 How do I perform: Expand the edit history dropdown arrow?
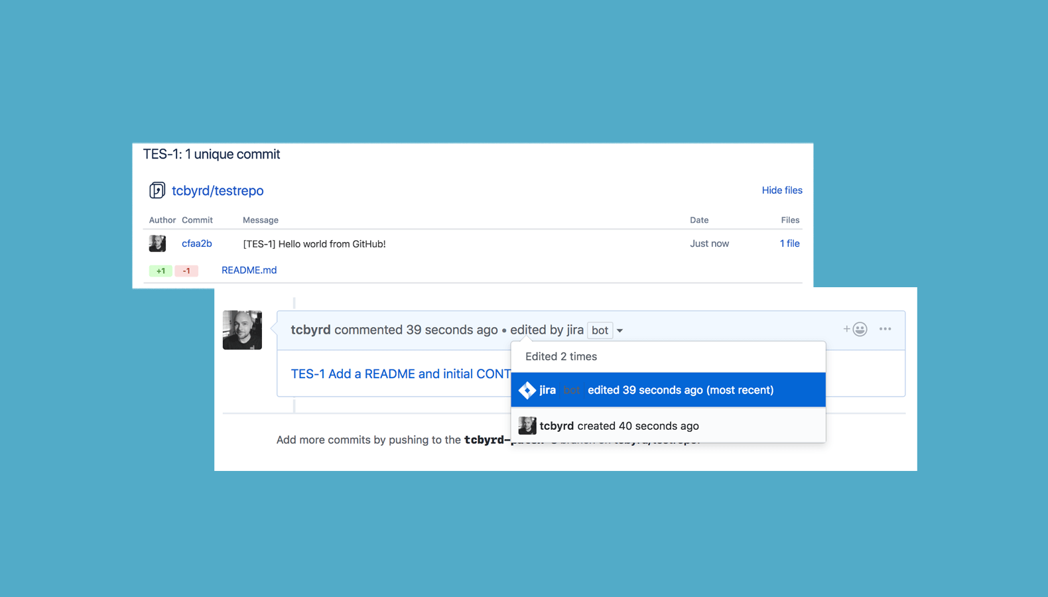pyautogui.click(x=620, y=330)
